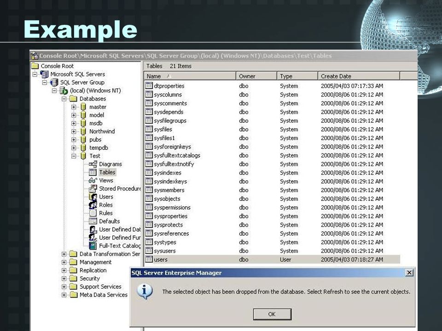Click the sysobjects table icon
Viewport: 442px width, 331px height.
(x=149, y=199)
